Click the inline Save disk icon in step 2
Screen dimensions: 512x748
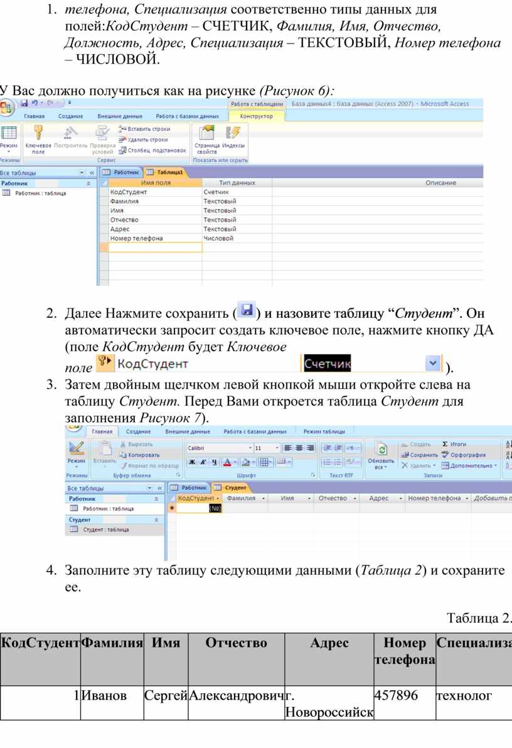247,310
